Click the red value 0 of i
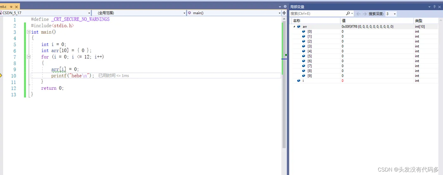 pyautogui.click(x=342, y=81)
